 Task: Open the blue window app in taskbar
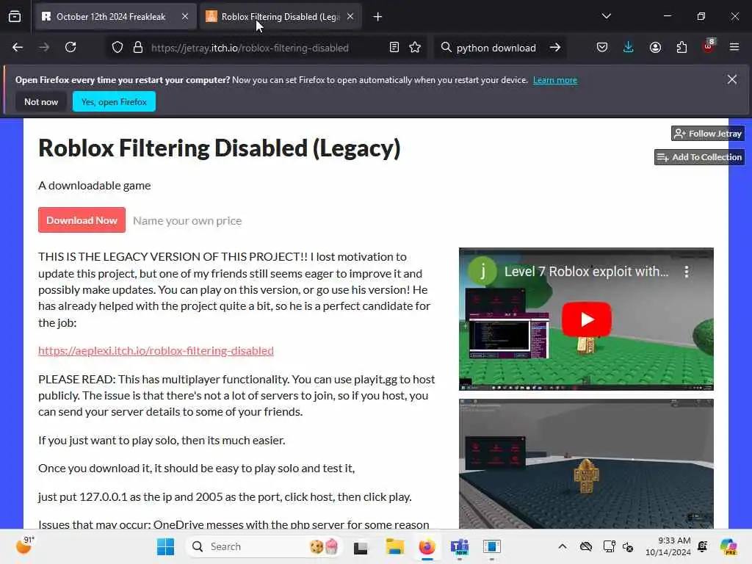[491, 546]
